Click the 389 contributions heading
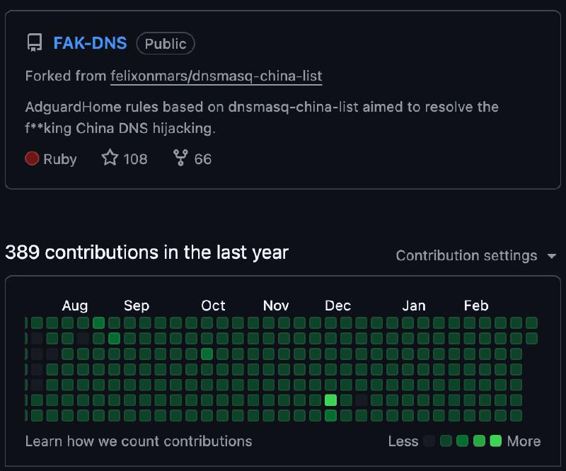The image size is (566, 471). click(x=147, y=252)
